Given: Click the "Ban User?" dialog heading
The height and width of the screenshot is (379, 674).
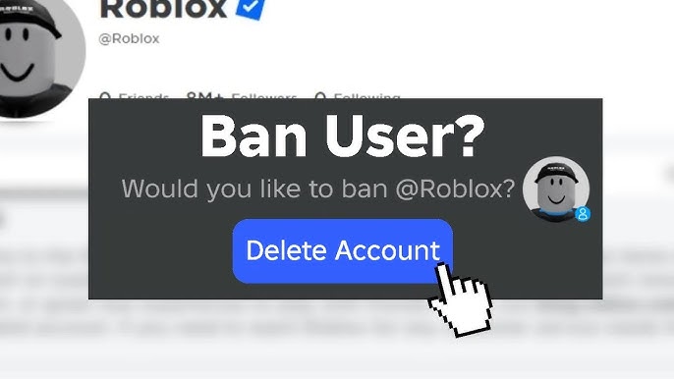Looking at the screenshot, I should click(343, 136).
